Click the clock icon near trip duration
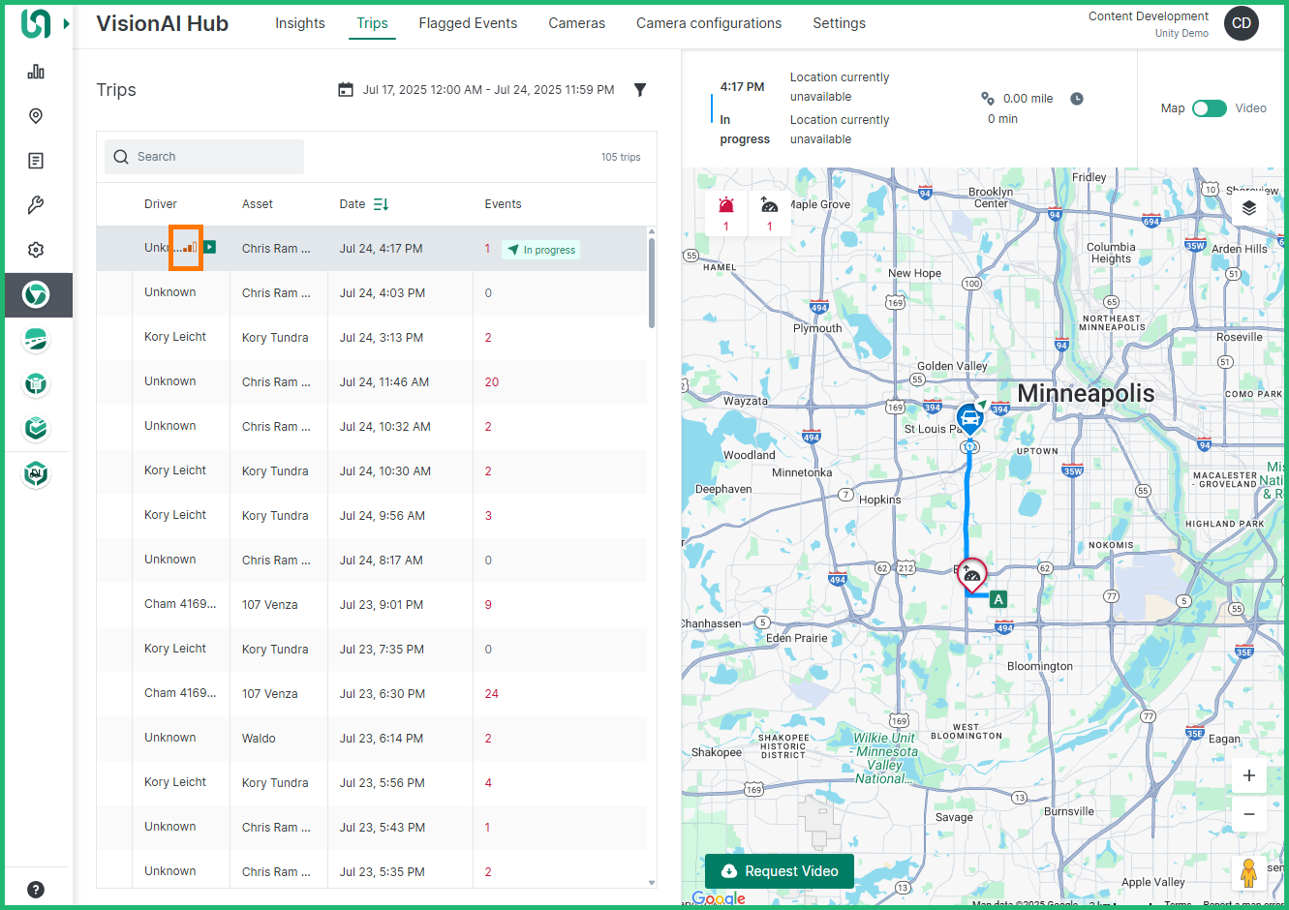 click(x=1075, y=98)
